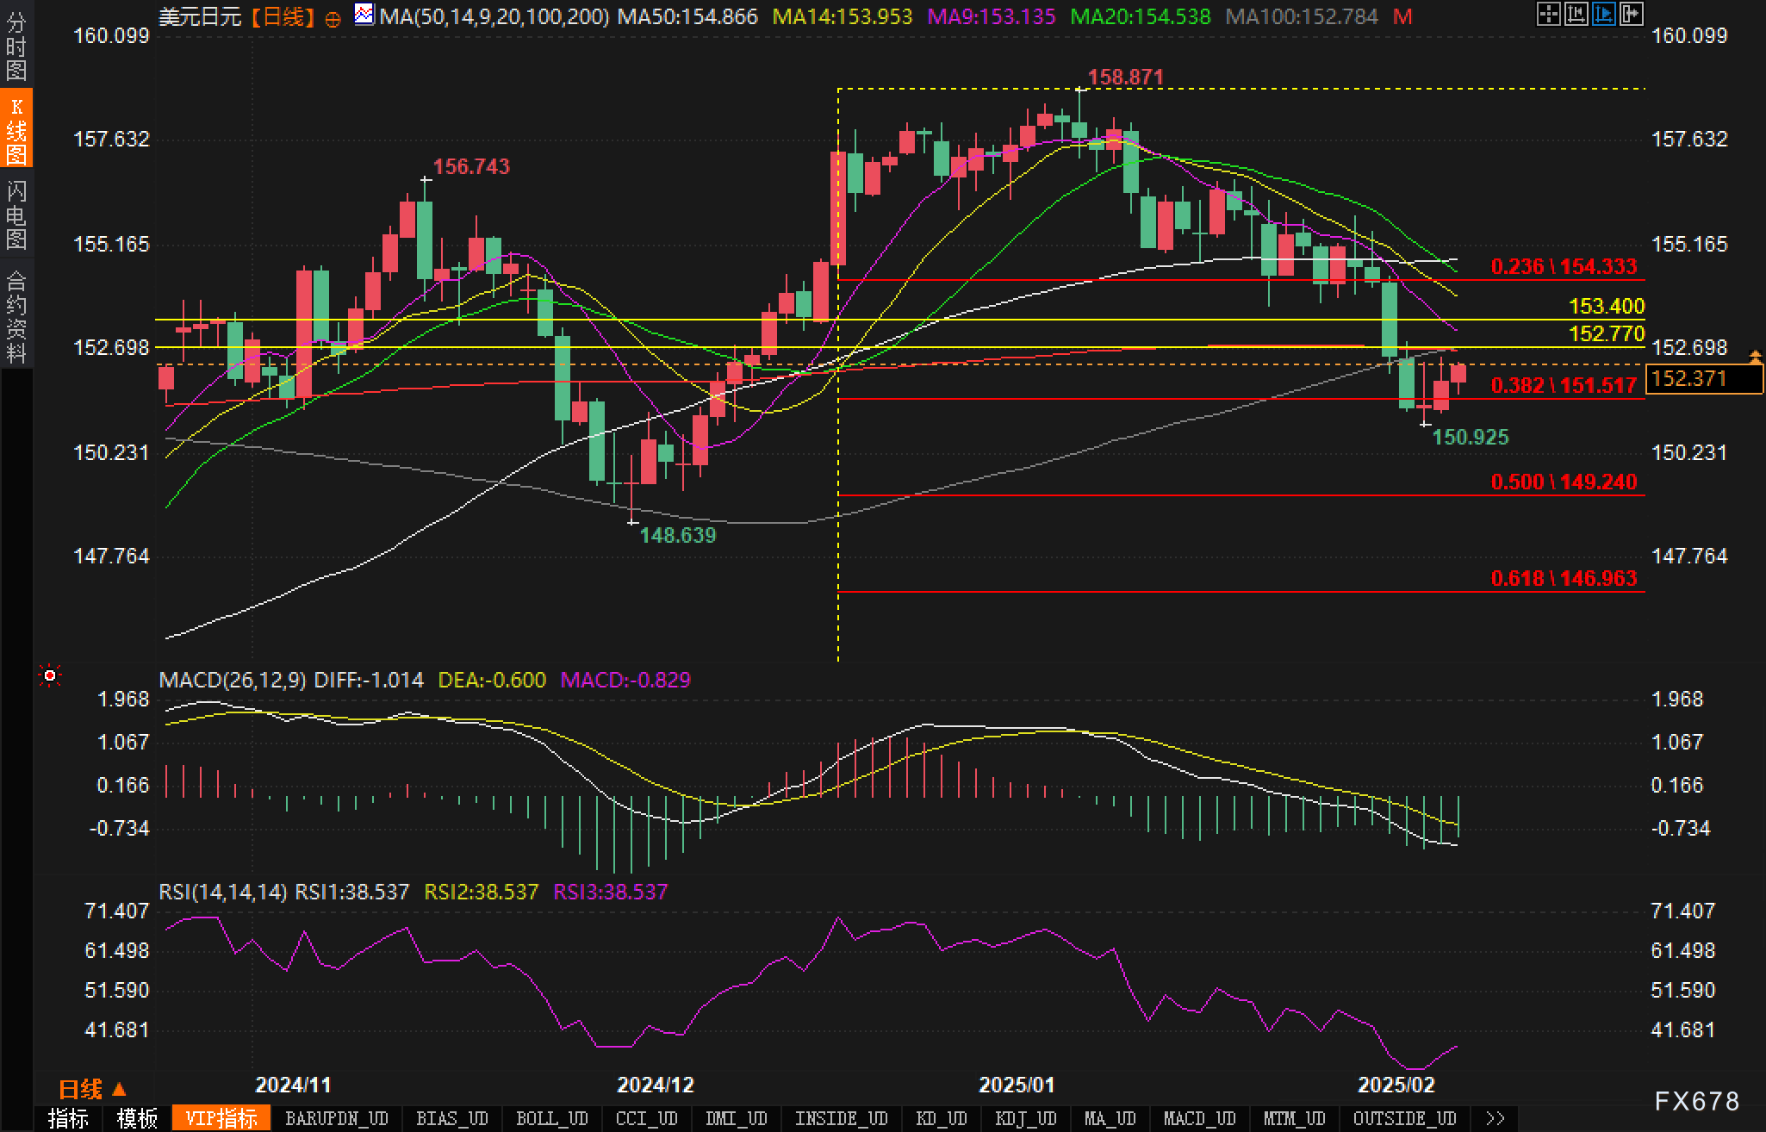Click the orange alert icon above price tag

pos(1755,356)
